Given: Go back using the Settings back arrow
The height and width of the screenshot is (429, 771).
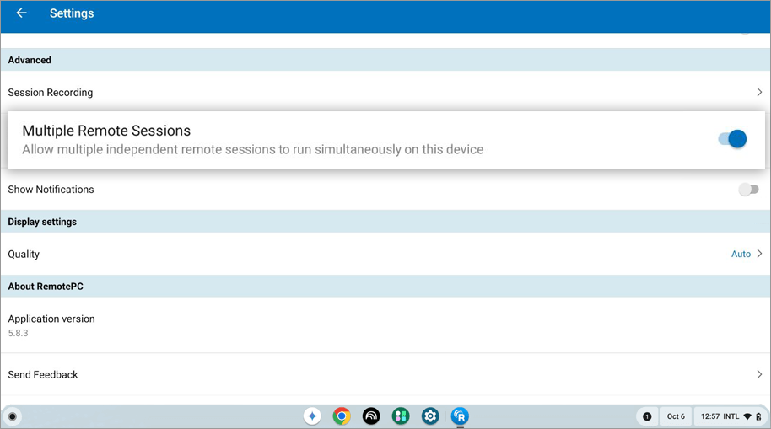Looking at the screenshot, I should tap(22, 13).
